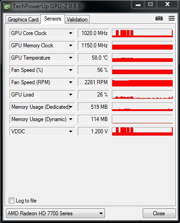Open the Fan Speed (RPM) dropdown

(42, 82)
